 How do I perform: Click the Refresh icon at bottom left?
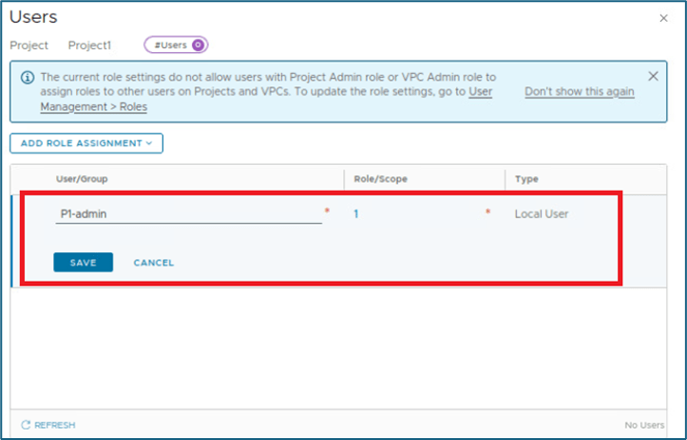(26, 425)
